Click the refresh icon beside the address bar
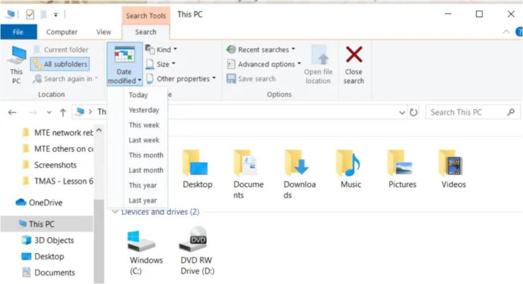523x284 pixels. [x=414, y=113]
